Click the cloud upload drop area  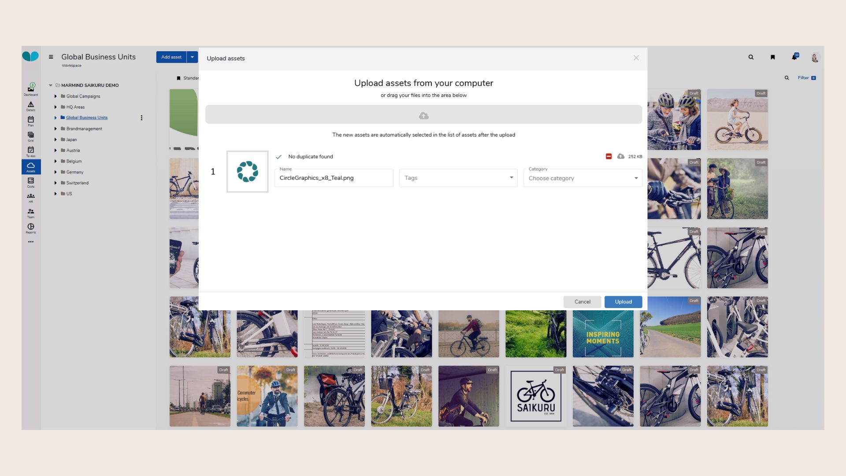click(423, 115)
